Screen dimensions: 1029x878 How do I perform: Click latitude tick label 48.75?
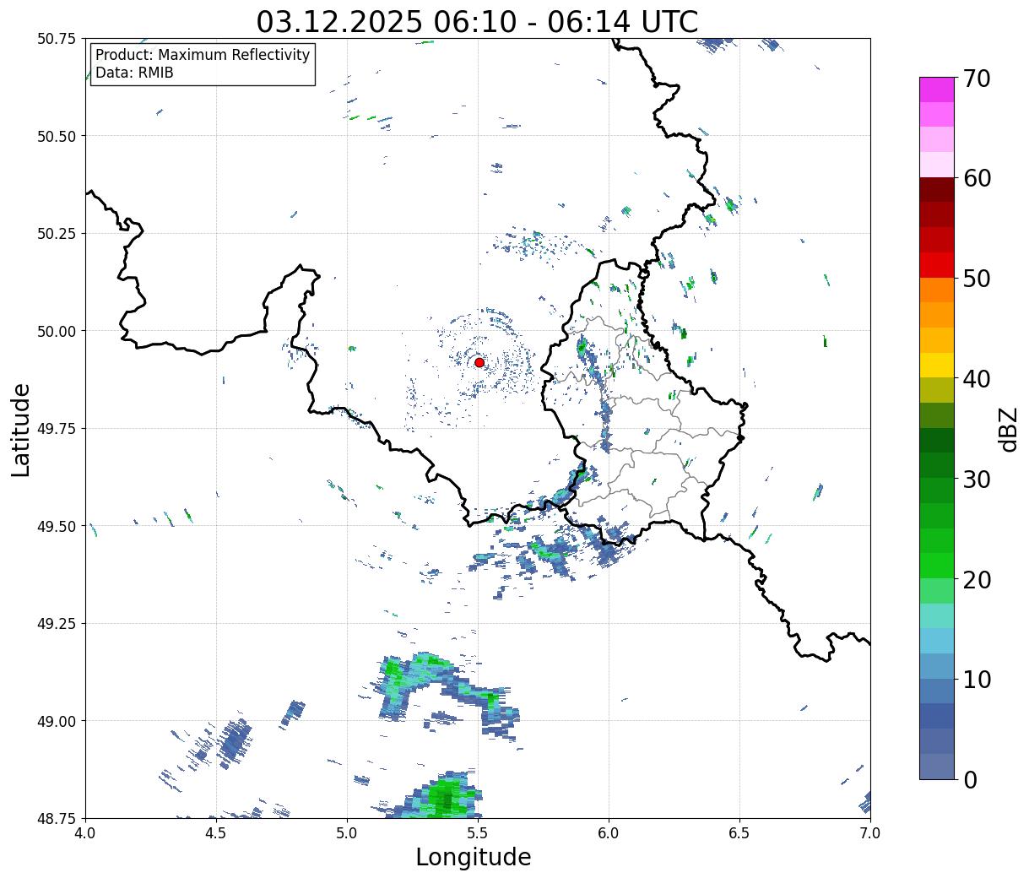[x=57, y=818]
